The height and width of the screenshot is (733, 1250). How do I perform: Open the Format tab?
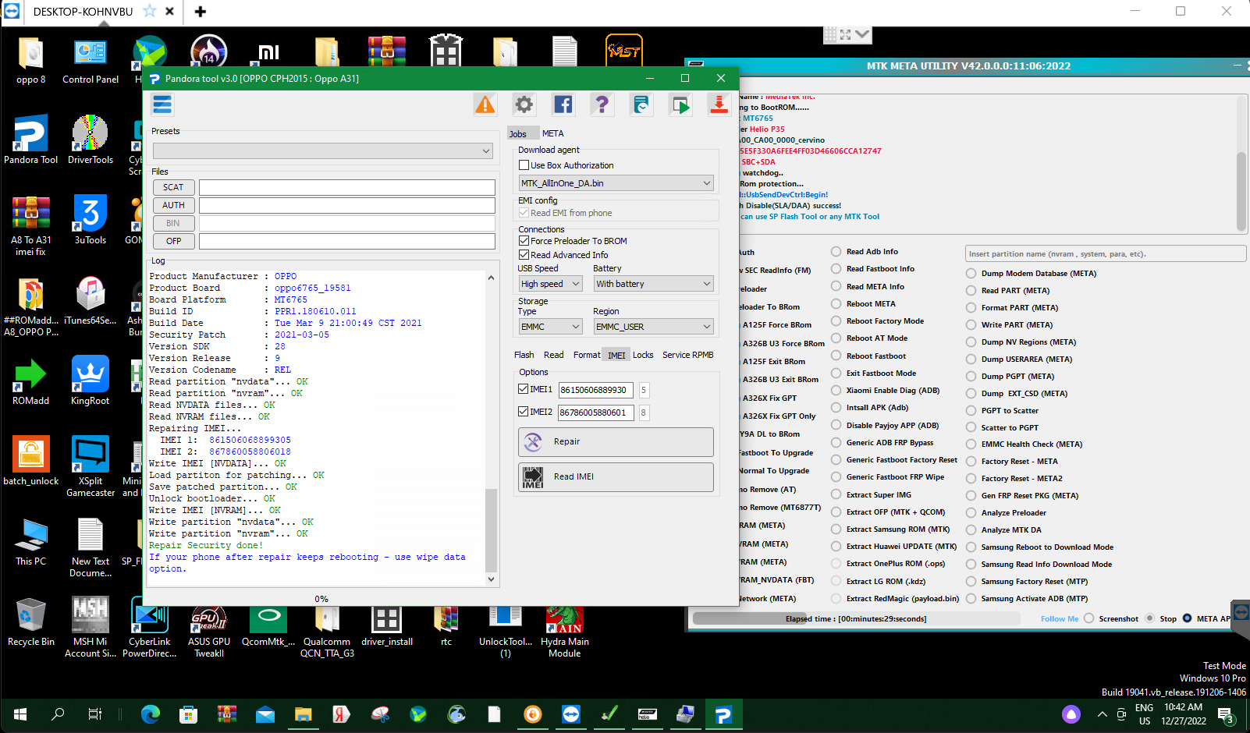click(587, 355)
